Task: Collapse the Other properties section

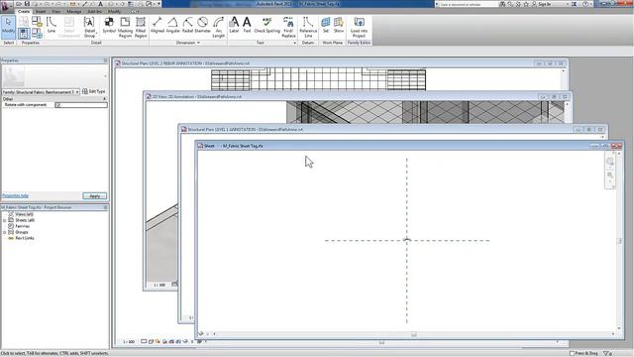Action: tap(104, 99)
